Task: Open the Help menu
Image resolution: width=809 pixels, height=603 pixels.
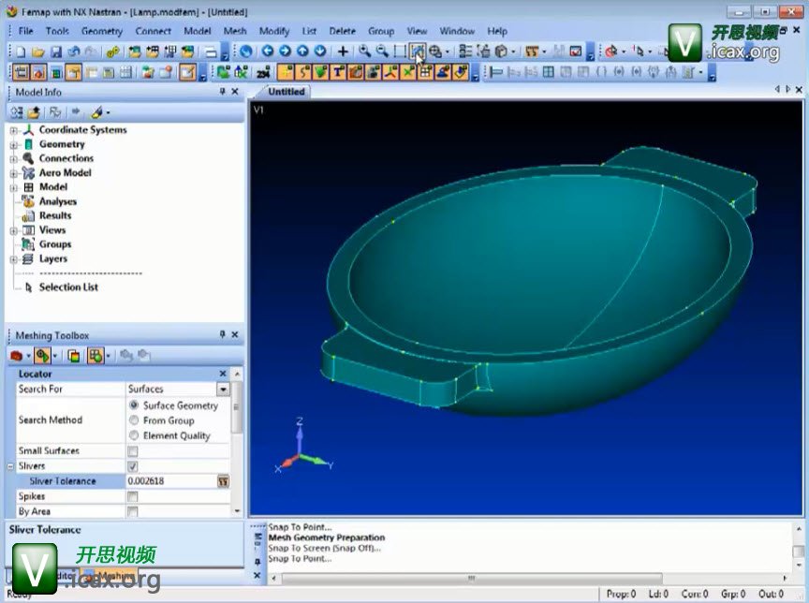Action: [497, 31]
